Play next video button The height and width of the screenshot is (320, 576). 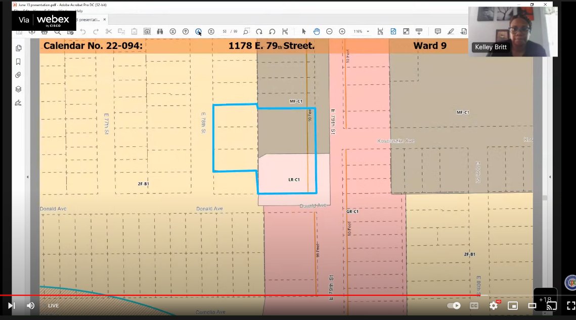(12, 305)
